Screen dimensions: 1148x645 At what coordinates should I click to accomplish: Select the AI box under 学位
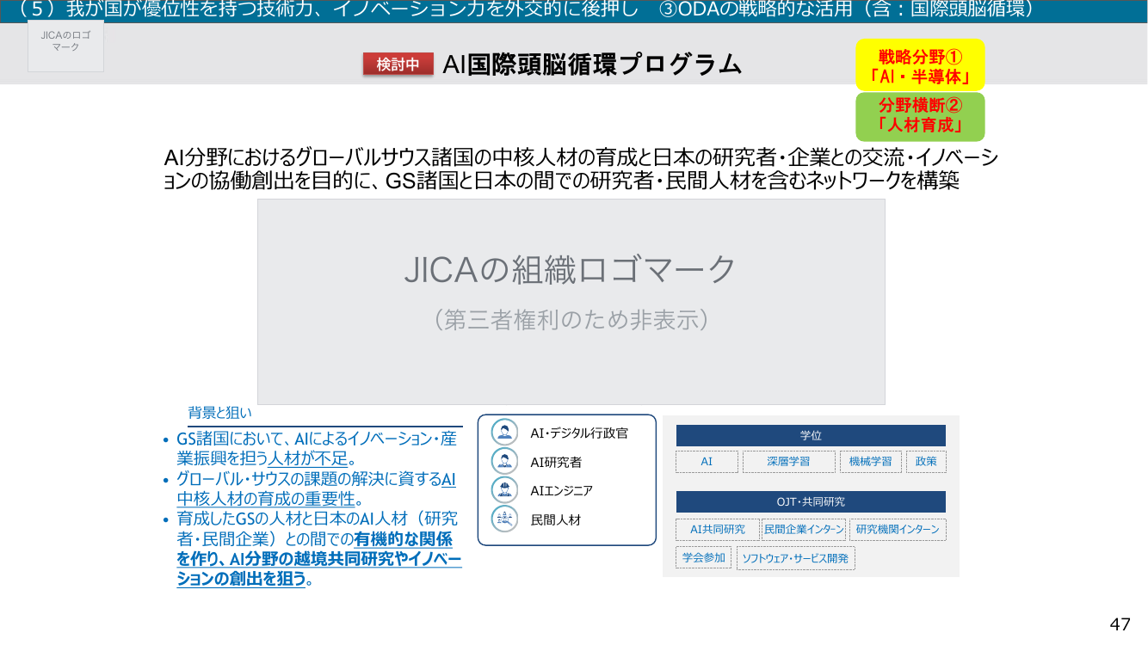click(x=707, y=462)
